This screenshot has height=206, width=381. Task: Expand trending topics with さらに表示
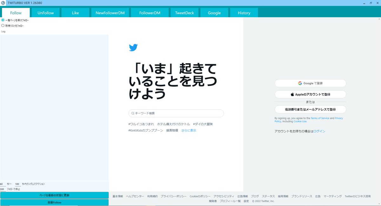tap(190, 130)
